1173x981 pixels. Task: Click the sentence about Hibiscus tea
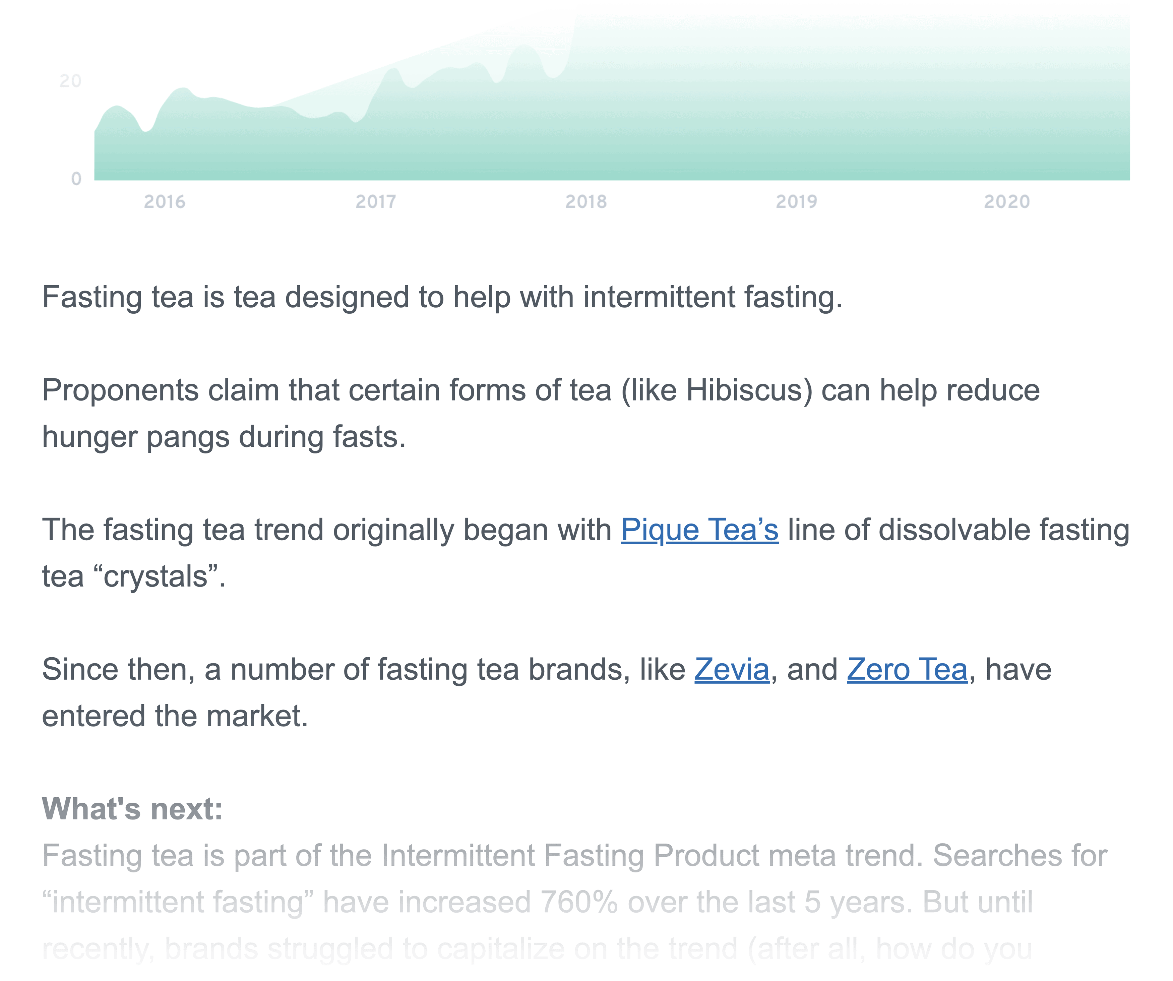click(541, 413)
